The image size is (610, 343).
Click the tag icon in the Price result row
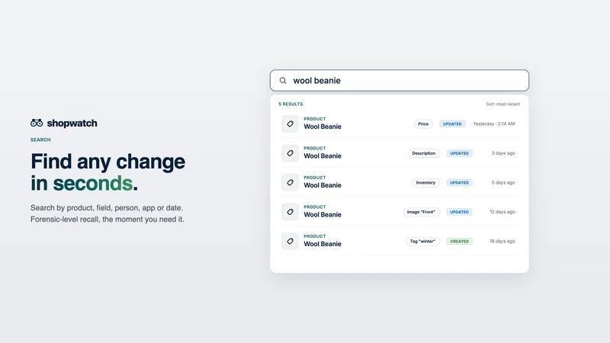point(290,123)
